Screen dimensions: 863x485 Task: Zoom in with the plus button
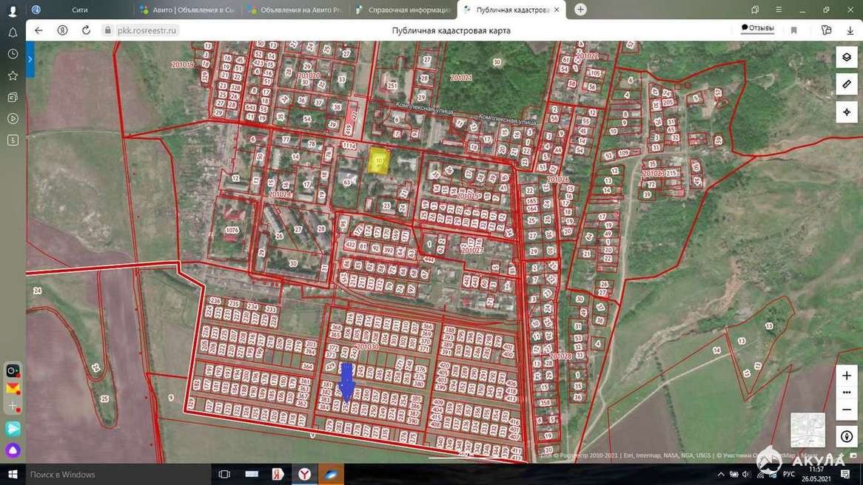pyautogui.click(x=847, y=376)
